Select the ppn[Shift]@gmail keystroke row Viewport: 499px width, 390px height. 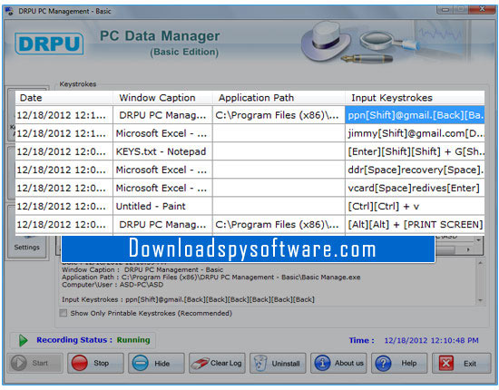coord(249,115)
